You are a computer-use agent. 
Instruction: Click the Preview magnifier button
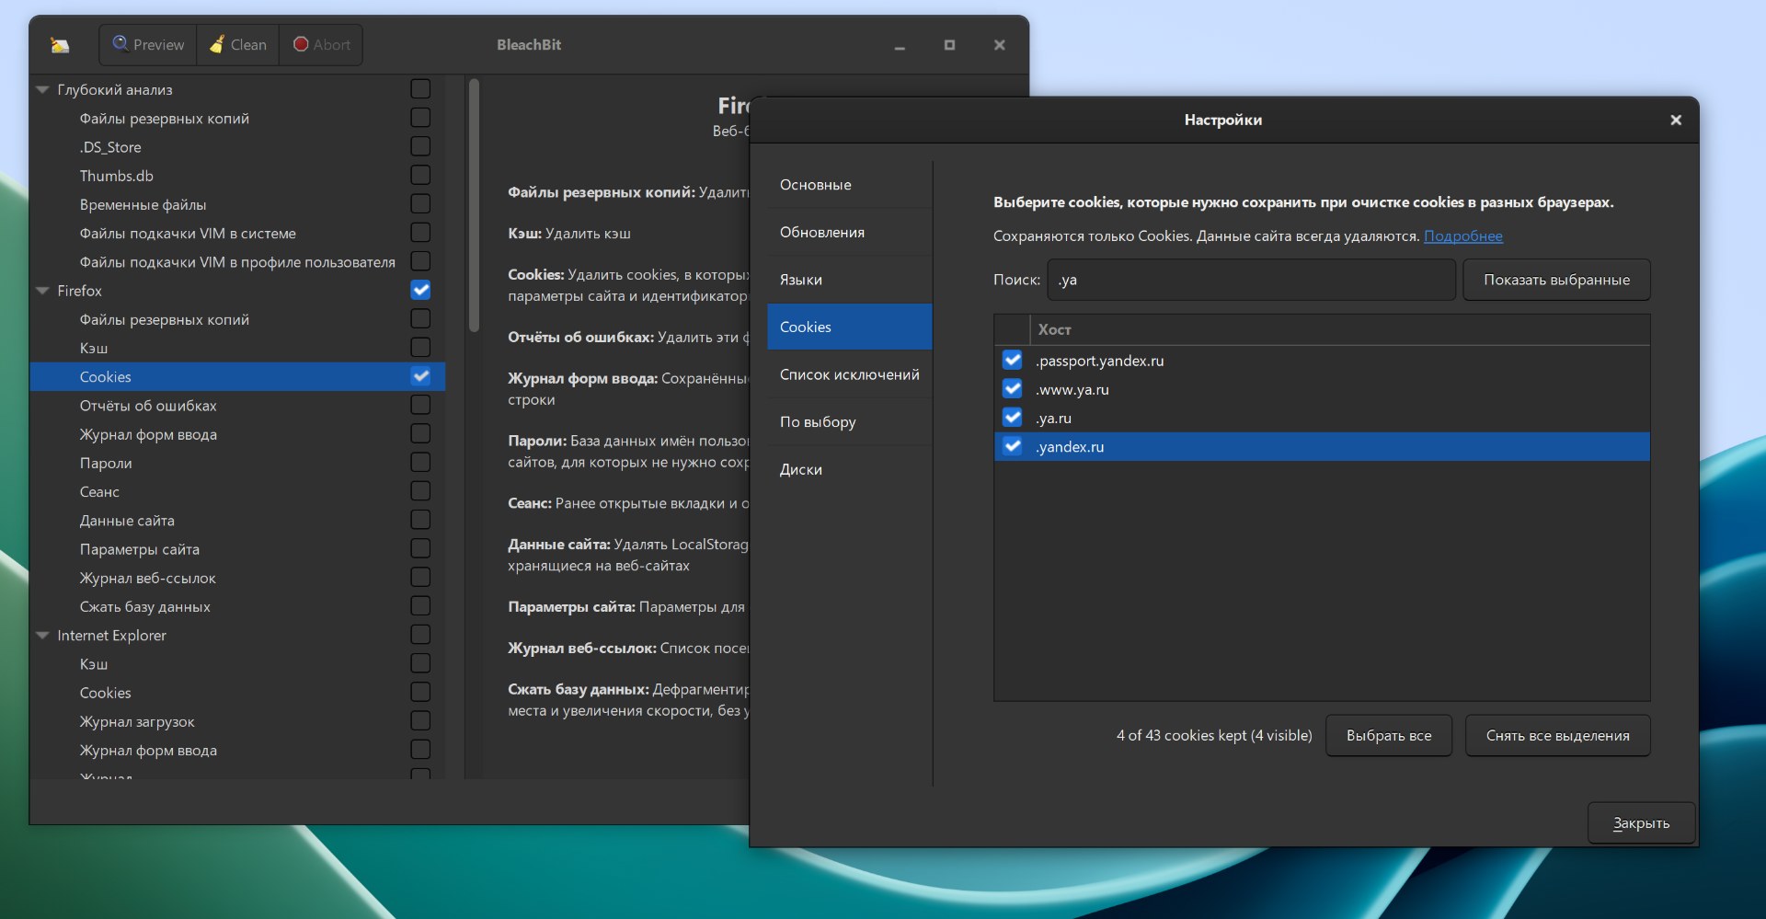148,45
